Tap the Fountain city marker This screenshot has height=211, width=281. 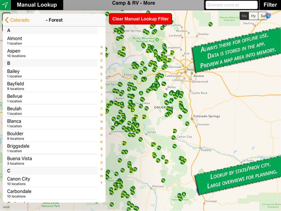196,127
